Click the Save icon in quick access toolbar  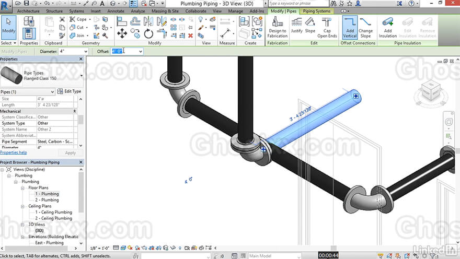[x=27, y=3]
